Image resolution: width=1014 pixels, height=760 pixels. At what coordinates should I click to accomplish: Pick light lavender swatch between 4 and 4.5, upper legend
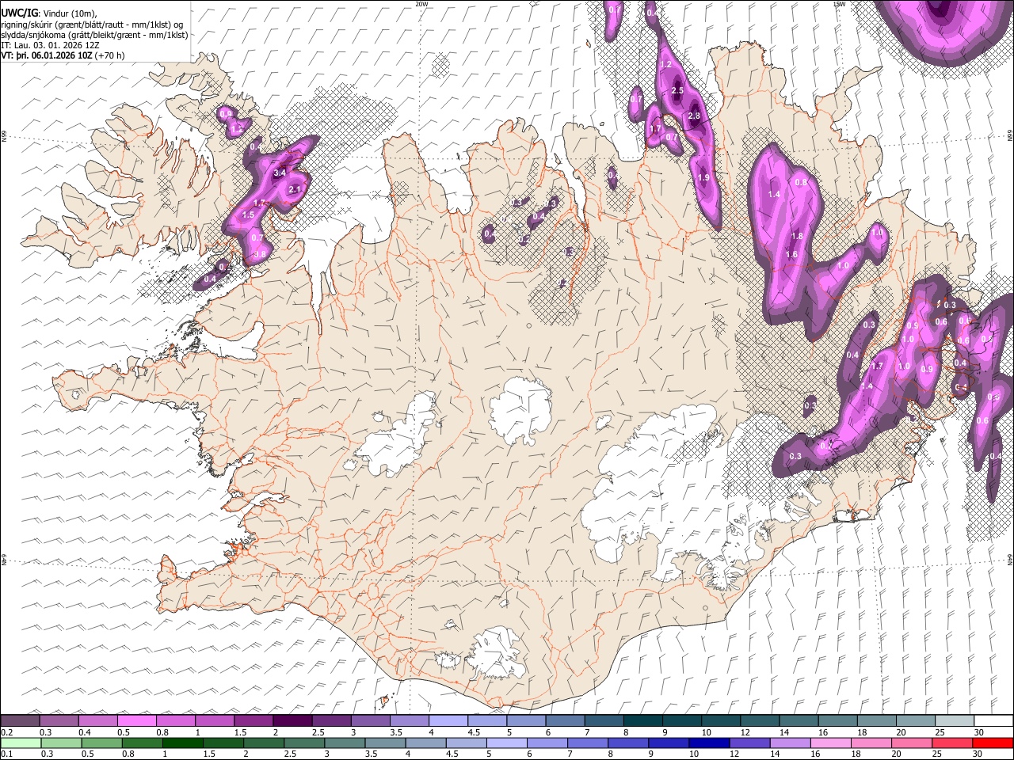tap(448, 721)
